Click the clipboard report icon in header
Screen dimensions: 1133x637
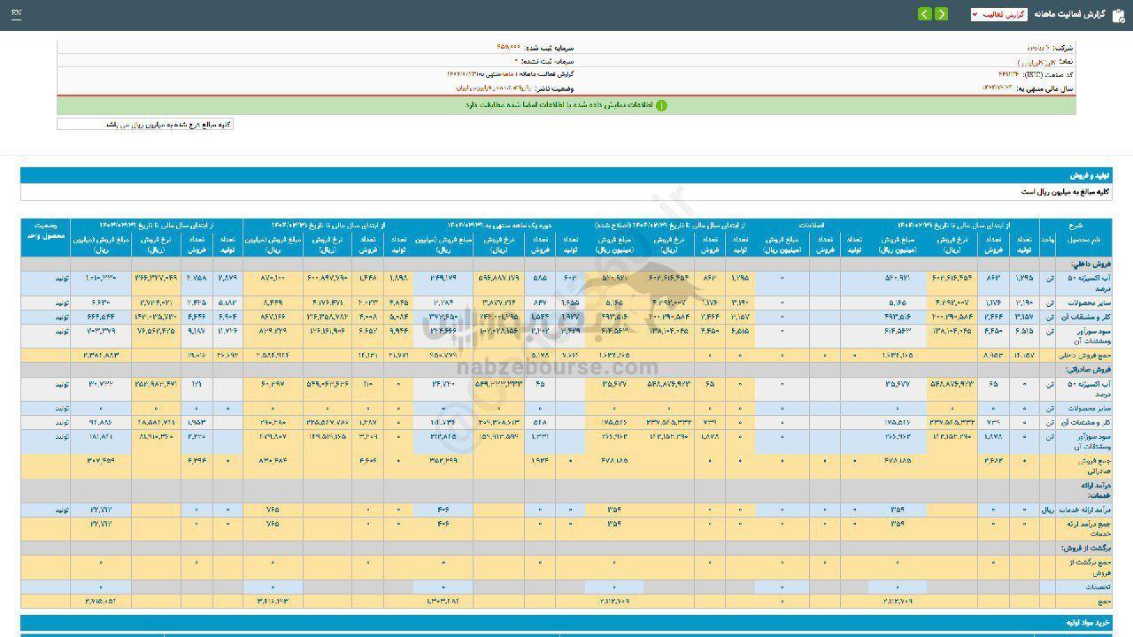pos(1118,14)
